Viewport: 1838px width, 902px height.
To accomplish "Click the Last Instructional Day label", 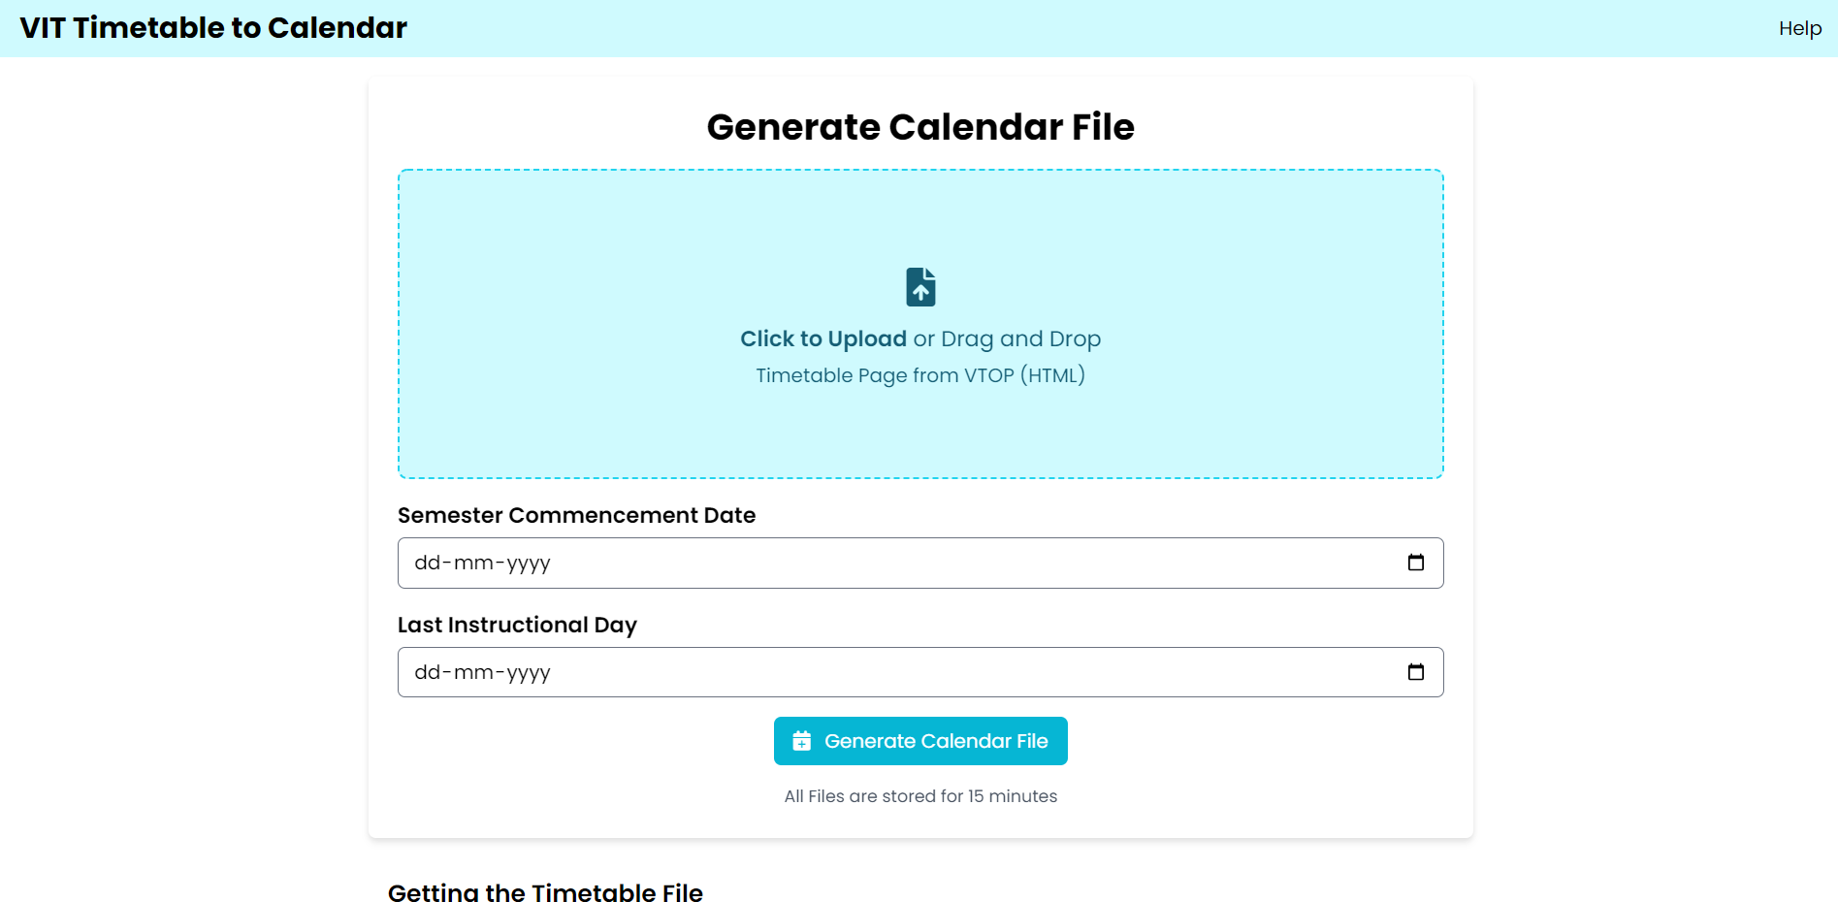I will [517, 625].
